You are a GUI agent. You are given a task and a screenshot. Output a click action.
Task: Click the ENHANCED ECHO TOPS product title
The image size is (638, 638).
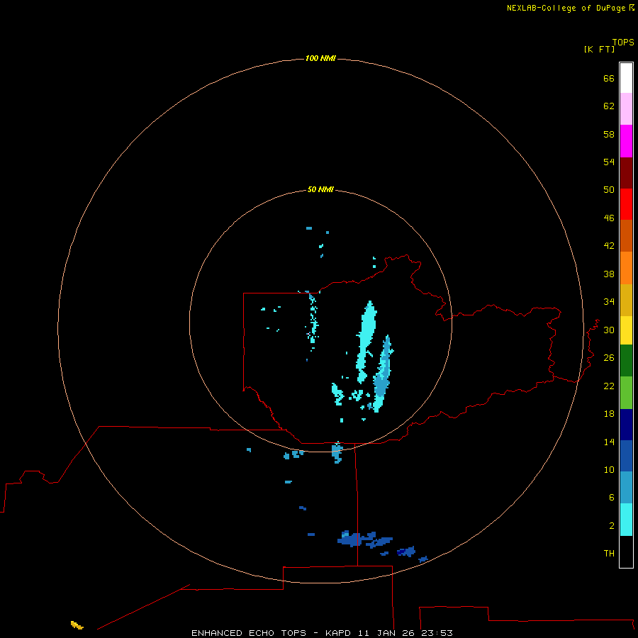(x=248, y=633)
